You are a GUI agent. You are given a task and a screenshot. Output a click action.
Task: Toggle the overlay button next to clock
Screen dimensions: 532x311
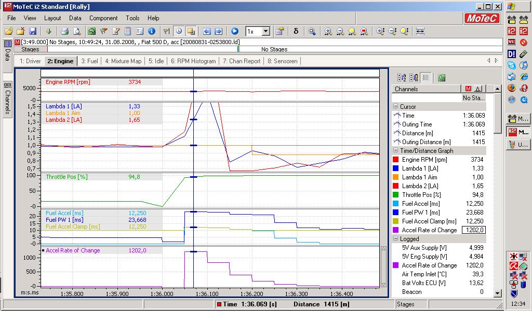click(x=191, y=32)
